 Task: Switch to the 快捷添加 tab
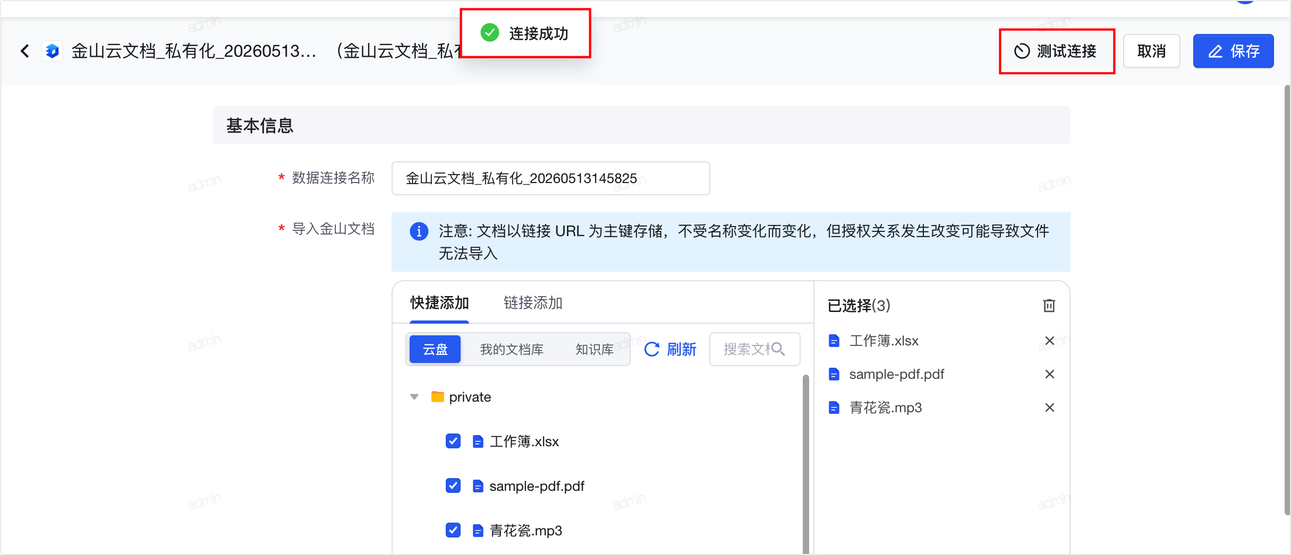439,303
